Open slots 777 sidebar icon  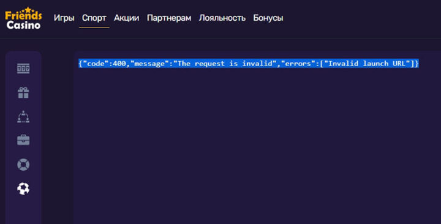(x=23, y=69)
